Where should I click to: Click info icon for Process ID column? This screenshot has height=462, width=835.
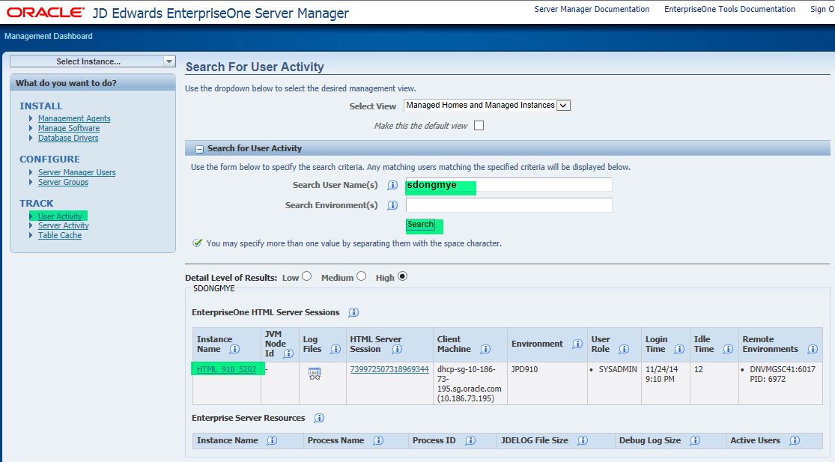470,441
